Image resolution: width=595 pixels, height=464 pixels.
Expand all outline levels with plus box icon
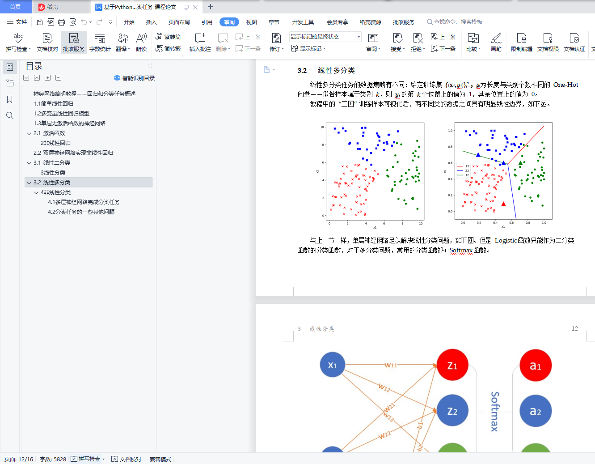[47, 78]
